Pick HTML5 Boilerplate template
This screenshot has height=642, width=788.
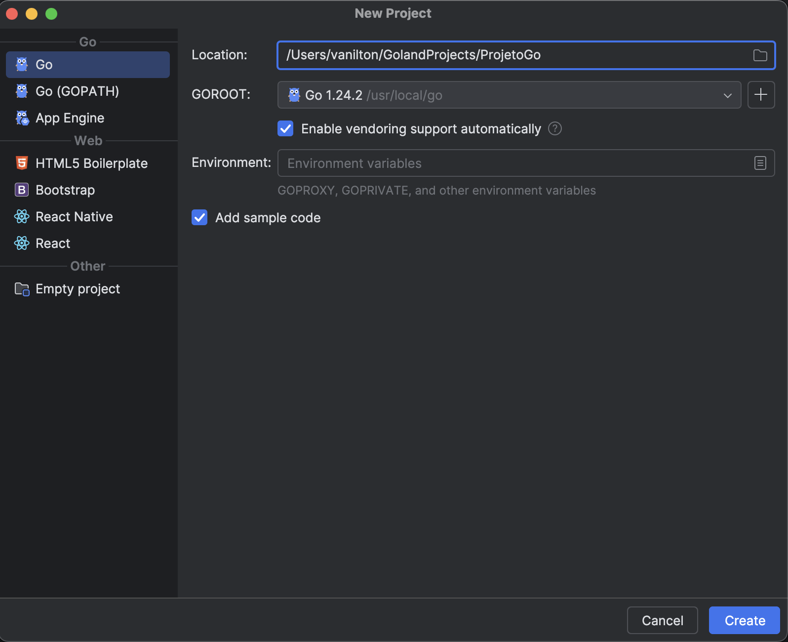pyautogui.click(x=88, y=163)
